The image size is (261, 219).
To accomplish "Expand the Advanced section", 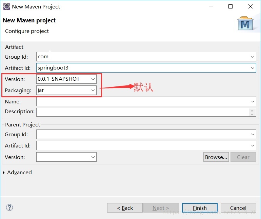I will click(4, 172).
